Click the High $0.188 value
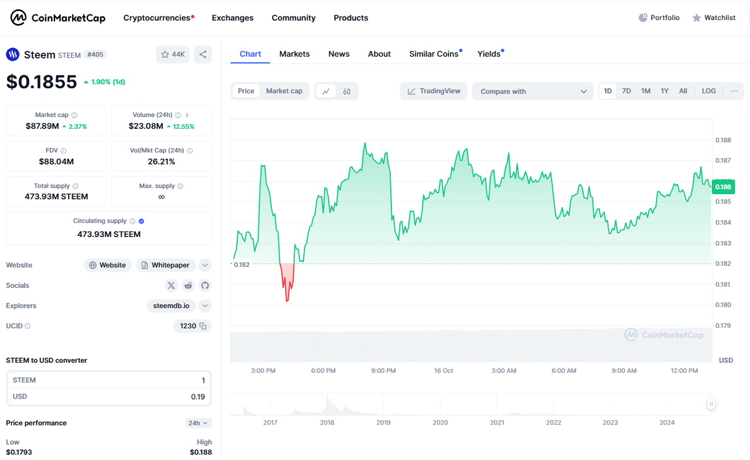Screen dimensions: 750x460 (201, 452)
